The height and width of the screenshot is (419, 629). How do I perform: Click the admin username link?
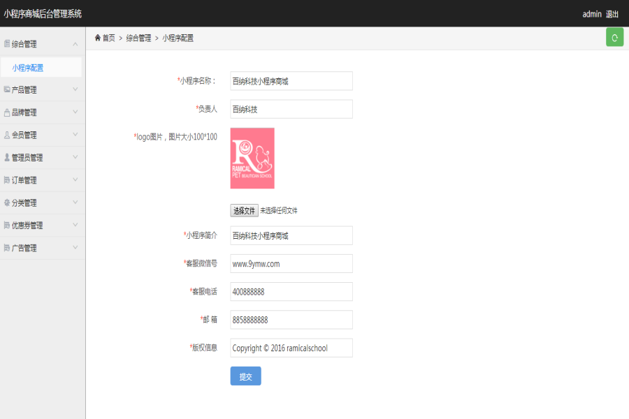point(592,14)
